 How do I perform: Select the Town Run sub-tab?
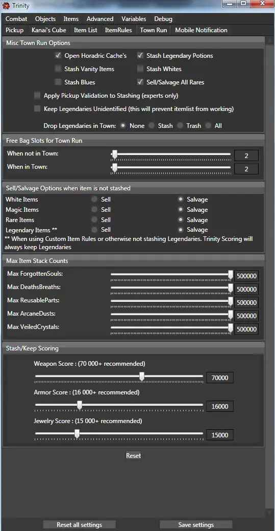click(154, 30)
